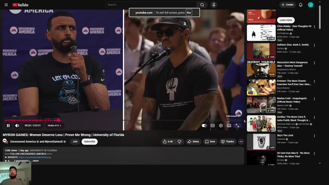Image resolution: width=329 pixels, height=185 pixels.
Task: Open options for 50 Cent video
Action: click(314, 154)
